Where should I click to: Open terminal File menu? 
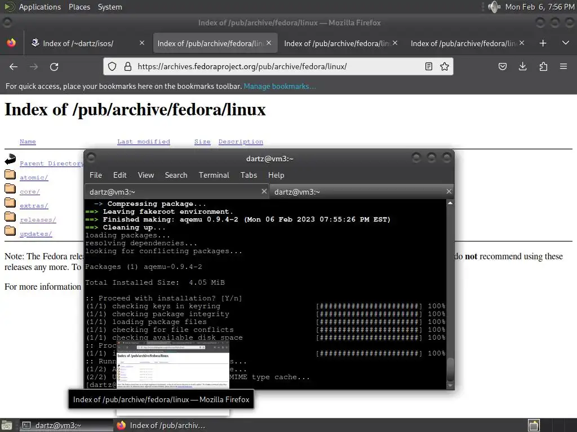96,175
